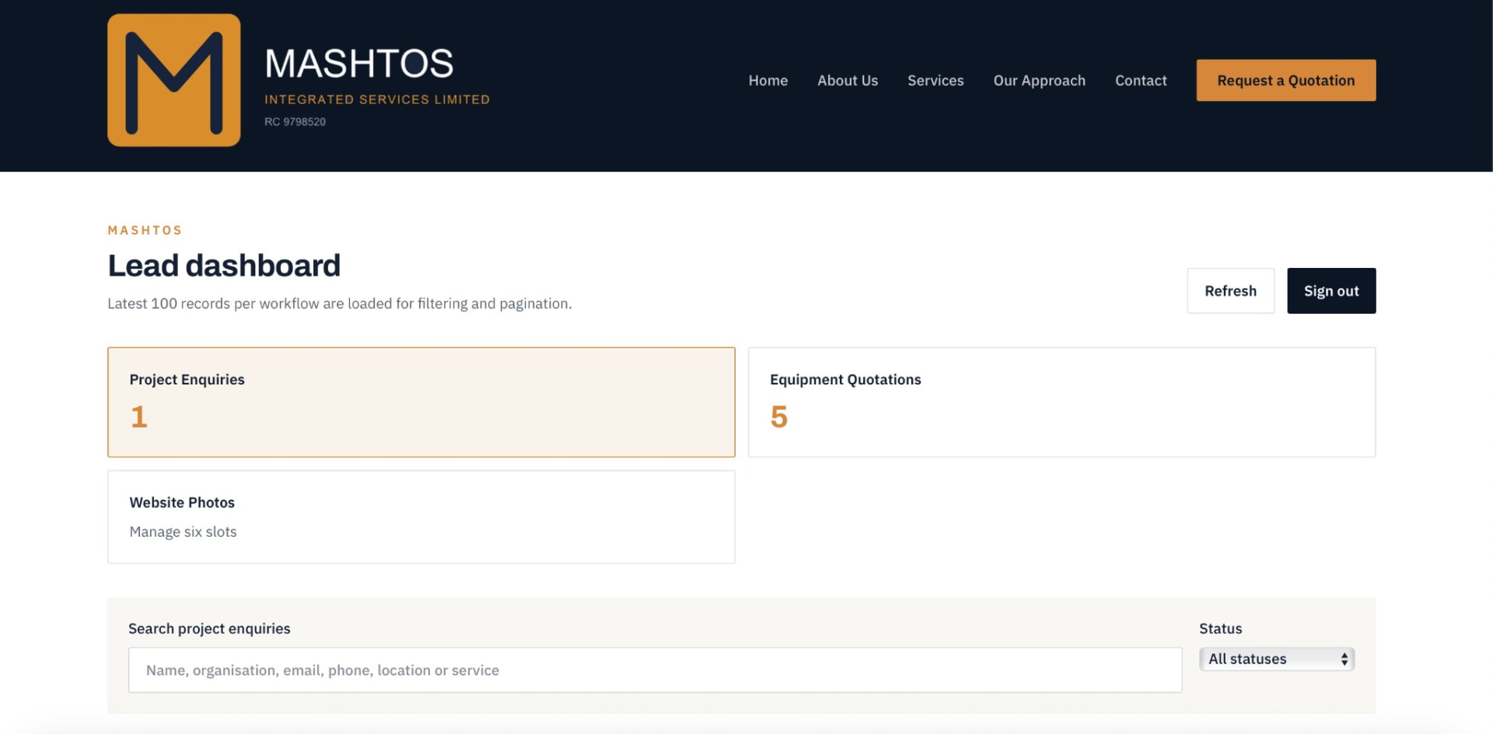Open the Website Photos card
This screenshot has width=1493, height=734.
coord(421,517)
